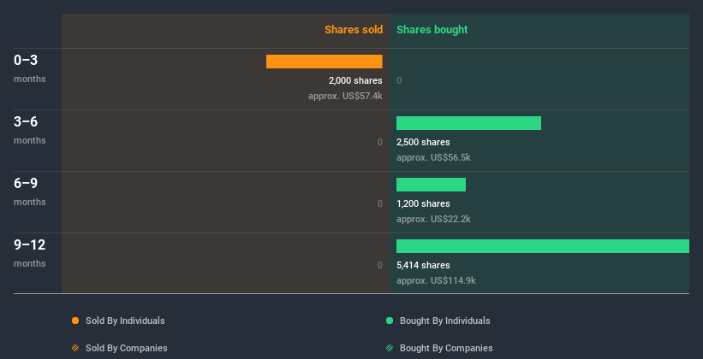
Task: Click the 'Shares bought' column header
Action: (x=432, y=30)
